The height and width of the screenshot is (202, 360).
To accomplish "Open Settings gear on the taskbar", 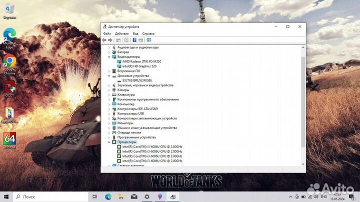I will 147,196.
